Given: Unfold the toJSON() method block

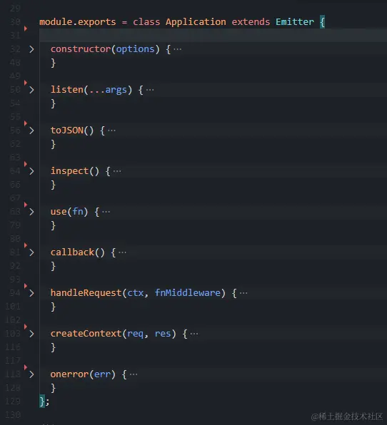Looking at the screenshot, I should pos(31,130).
